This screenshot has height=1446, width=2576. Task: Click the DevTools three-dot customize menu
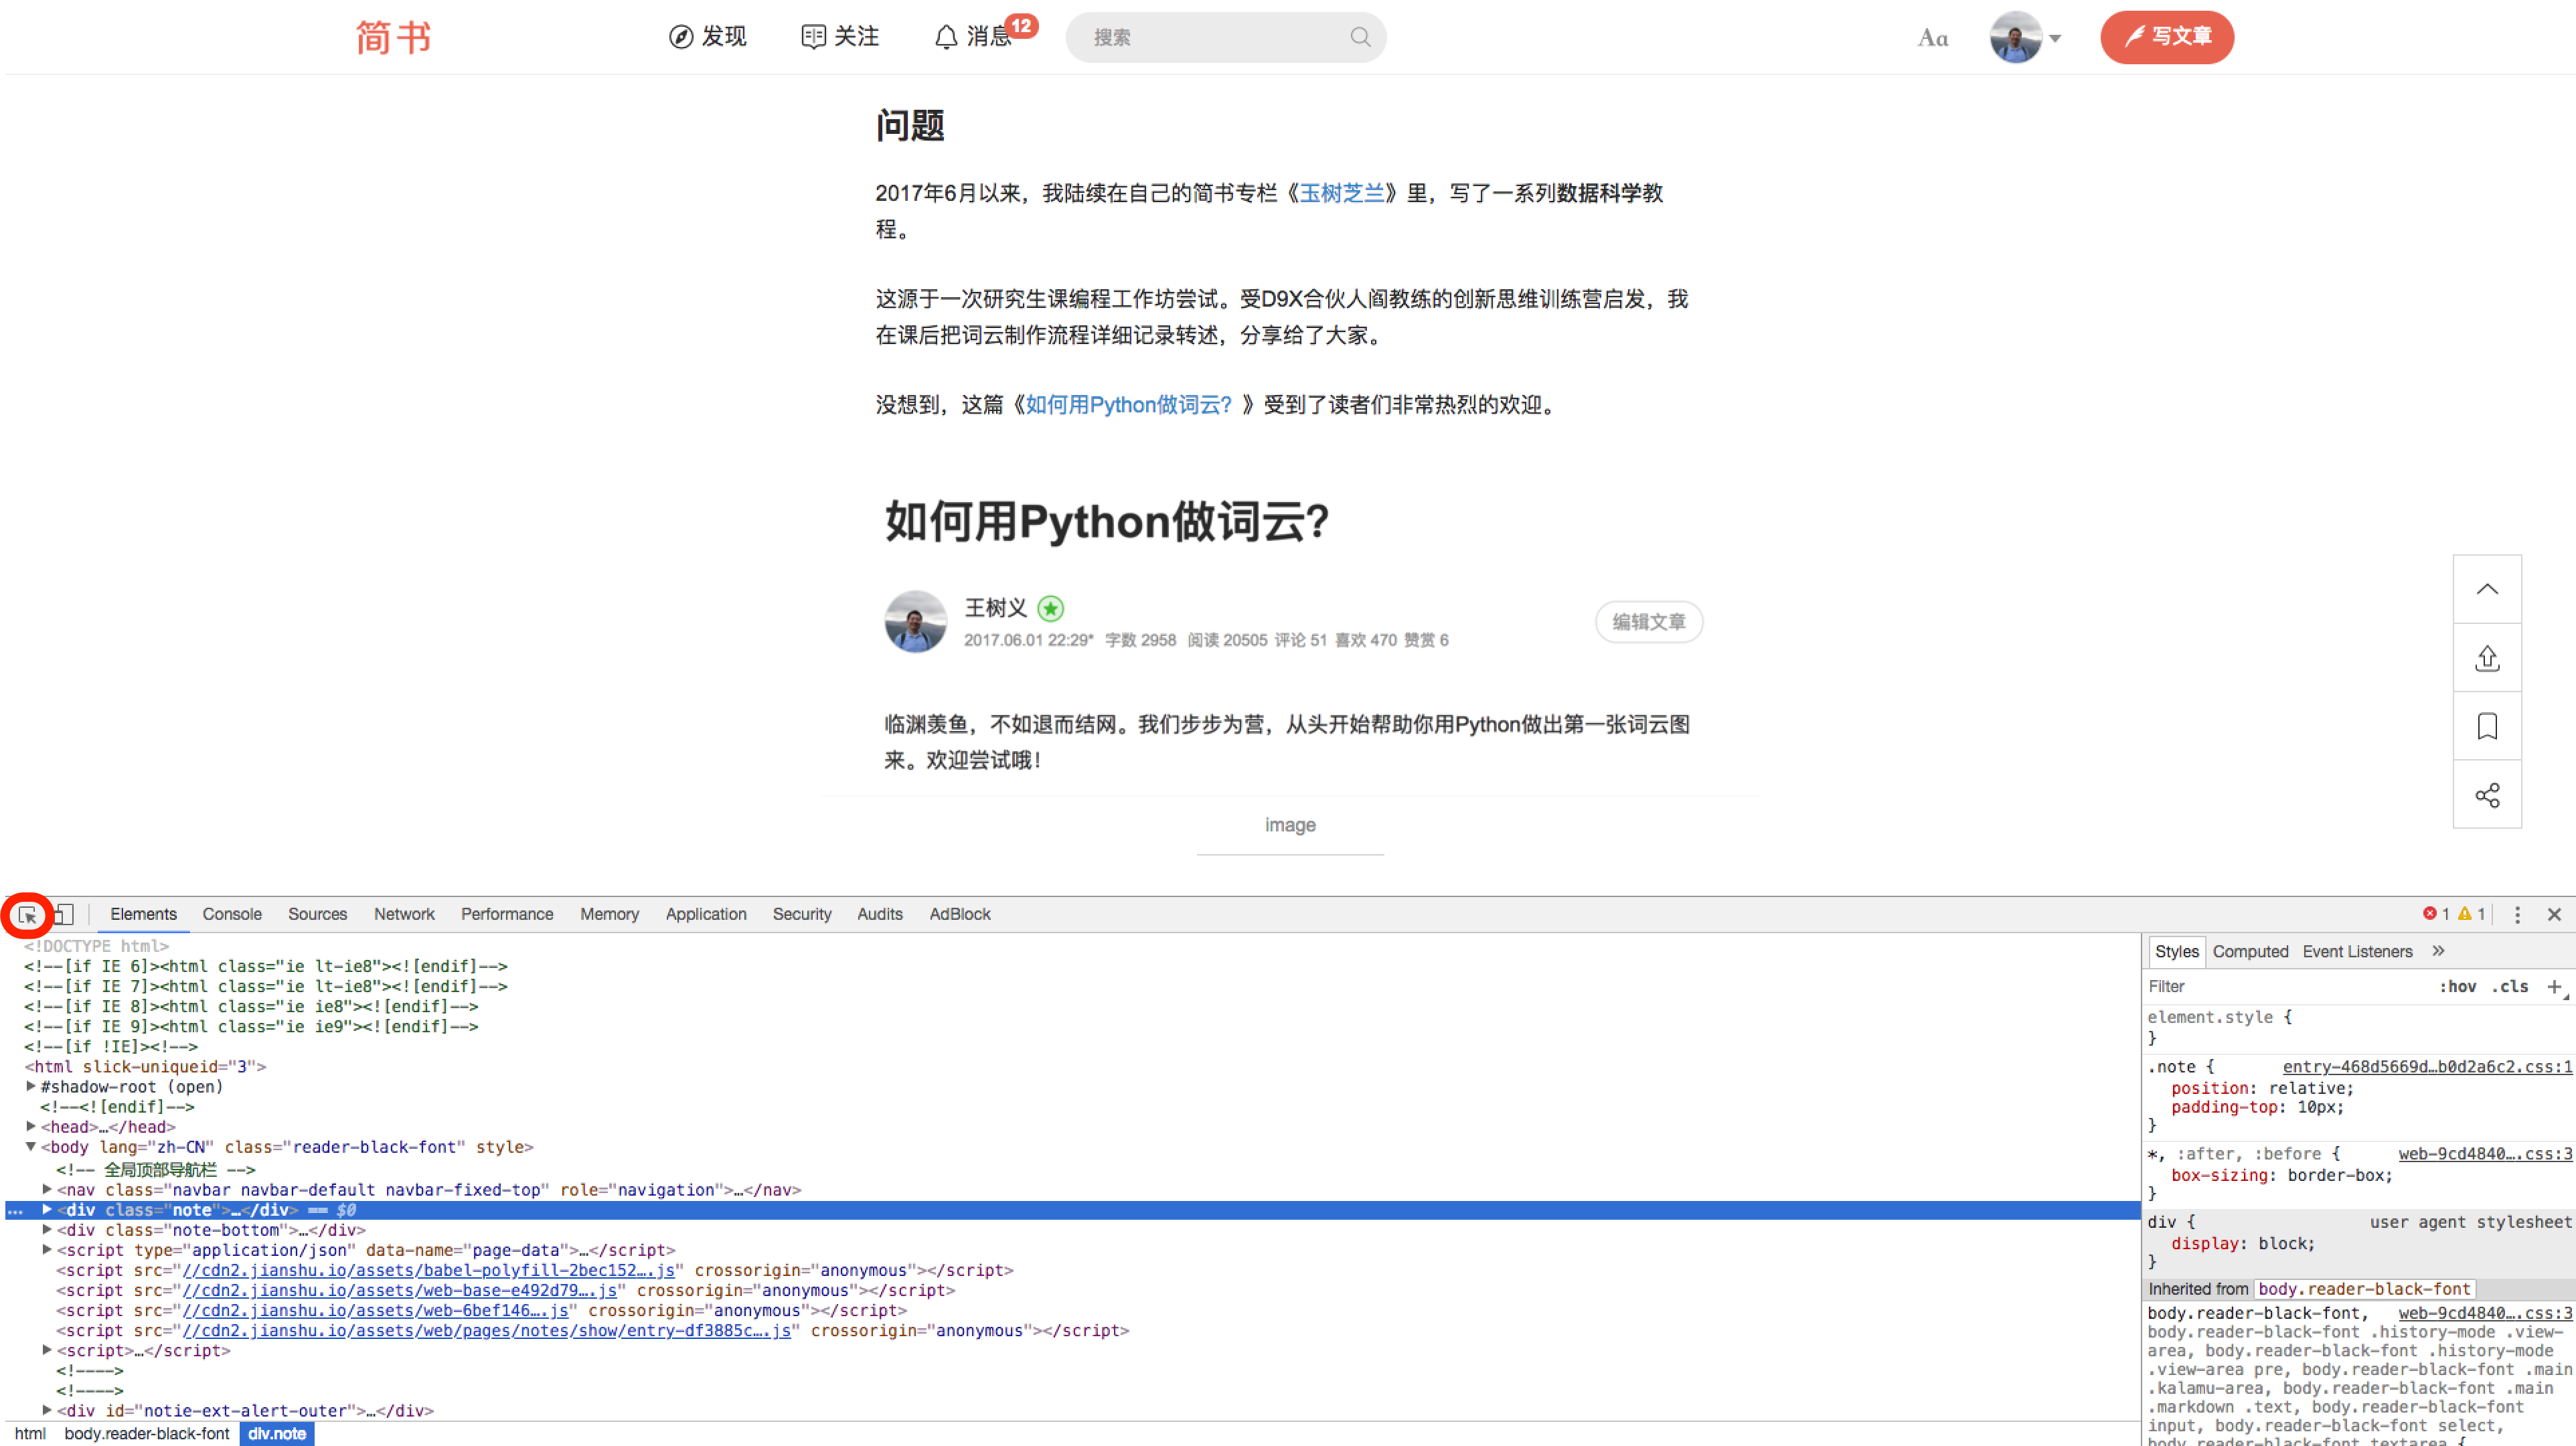[x=2517, y=914]
